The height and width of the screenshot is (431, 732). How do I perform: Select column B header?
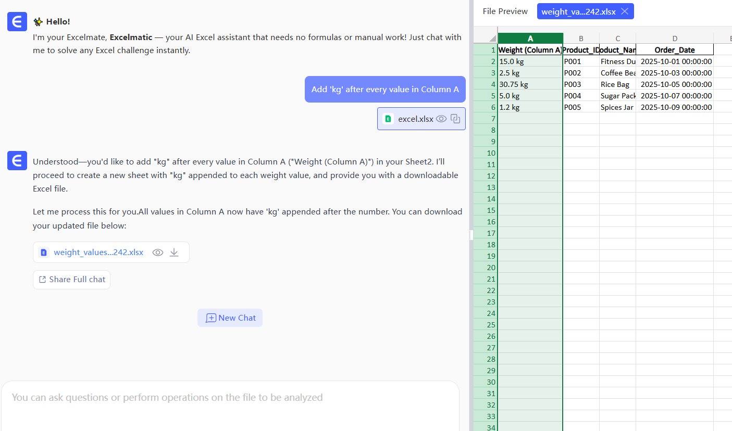click(x=581, y=39)
